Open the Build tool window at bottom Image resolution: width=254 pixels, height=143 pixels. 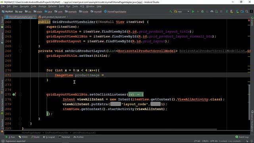click(35, 137)
